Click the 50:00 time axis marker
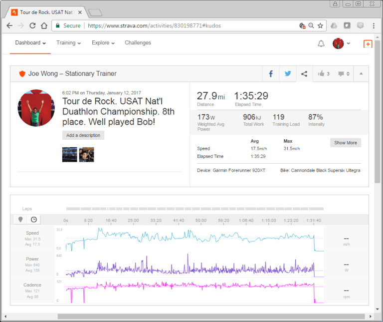This screenshot has height=322, width=383. [201, 220]
